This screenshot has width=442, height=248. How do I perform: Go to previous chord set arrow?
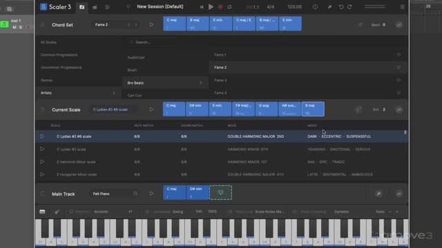point(129,25)
